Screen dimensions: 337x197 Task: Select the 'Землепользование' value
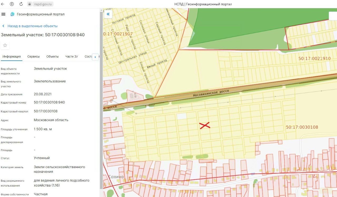click(50, 81)
